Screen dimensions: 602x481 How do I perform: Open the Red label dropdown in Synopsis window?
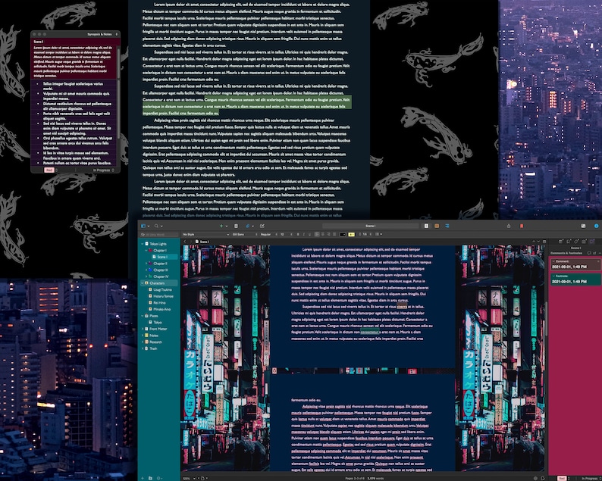(50, 170)
